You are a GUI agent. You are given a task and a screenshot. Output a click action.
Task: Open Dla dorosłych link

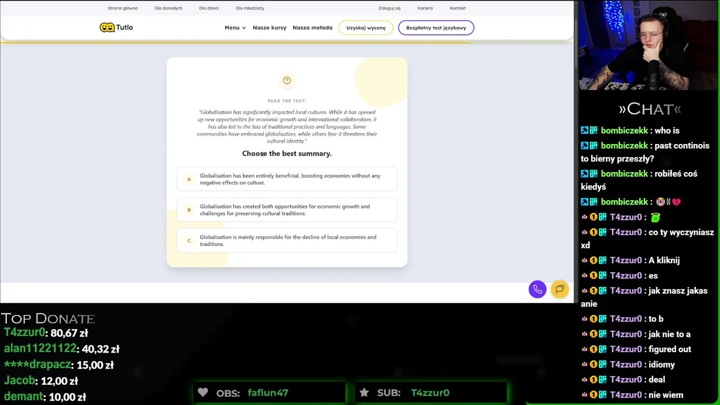pos(168,8)
